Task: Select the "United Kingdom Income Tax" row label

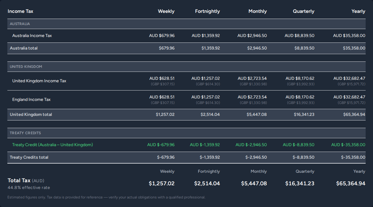Action: (x=39, y=81)
